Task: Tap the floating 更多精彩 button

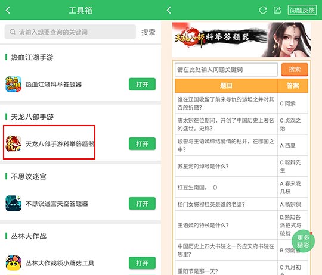Action: point(303,242)
